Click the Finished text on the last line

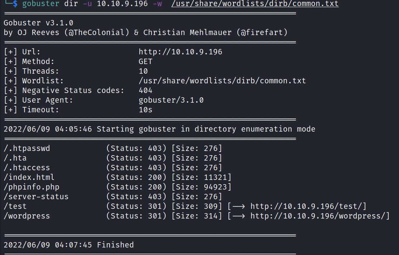pos(115,245)
